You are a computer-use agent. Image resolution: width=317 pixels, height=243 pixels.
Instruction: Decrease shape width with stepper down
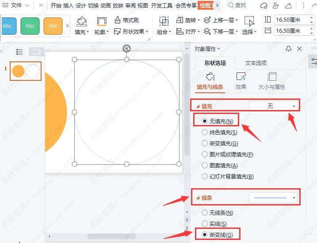point(312,33)
